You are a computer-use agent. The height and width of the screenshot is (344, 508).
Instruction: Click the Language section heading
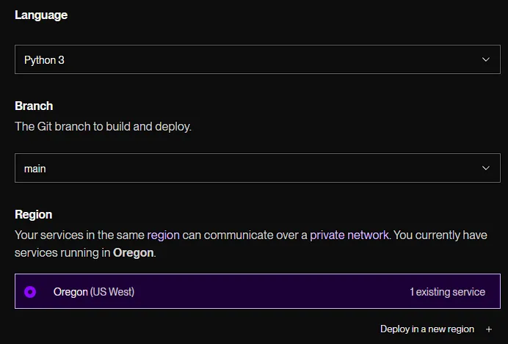(41, 15)
